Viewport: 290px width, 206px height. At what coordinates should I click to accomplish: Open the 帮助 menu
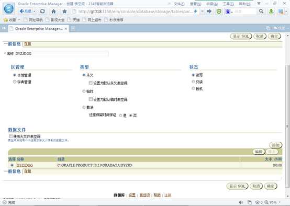tap(244, 4)
